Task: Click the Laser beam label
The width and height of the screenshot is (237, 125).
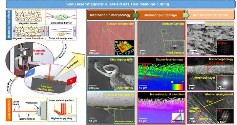Action: tap(16, 103)
